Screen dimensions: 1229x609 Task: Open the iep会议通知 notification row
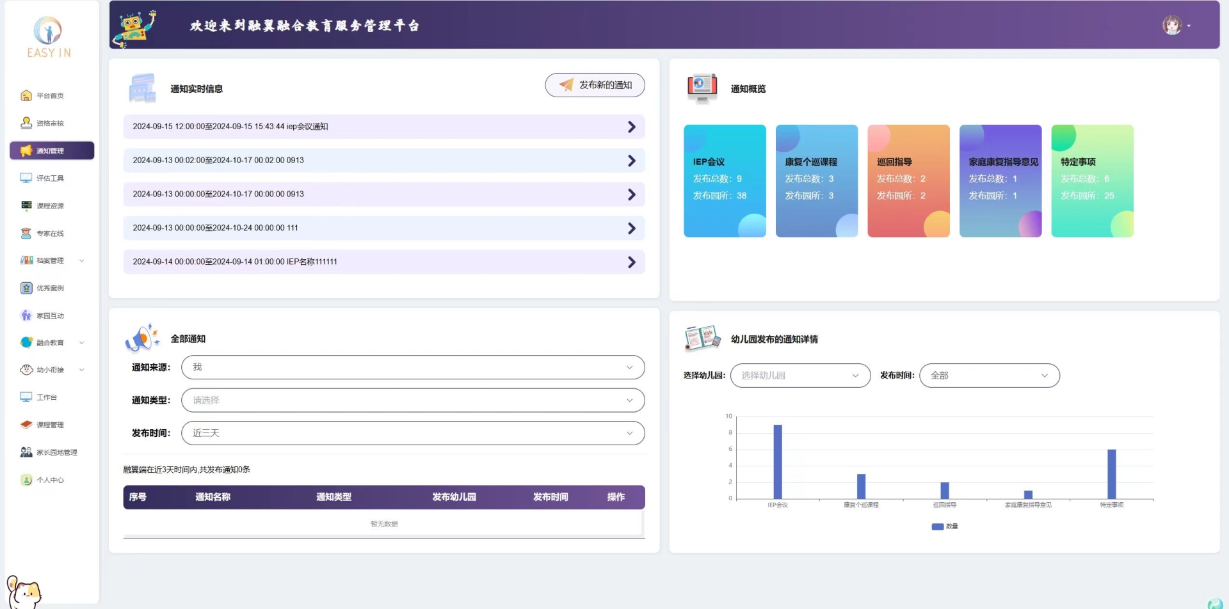(383, 127)
